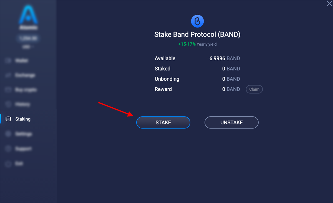Open the currency dropdown under balance
This screenshot has width=333, height=203.
(28, 46)
